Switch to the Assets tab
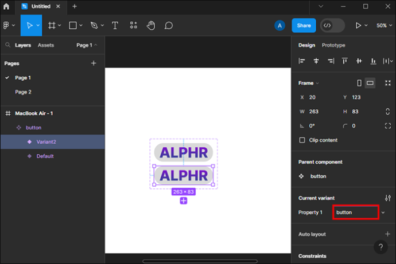The height and width of the screenshot is (264, 396). (46, 45)
